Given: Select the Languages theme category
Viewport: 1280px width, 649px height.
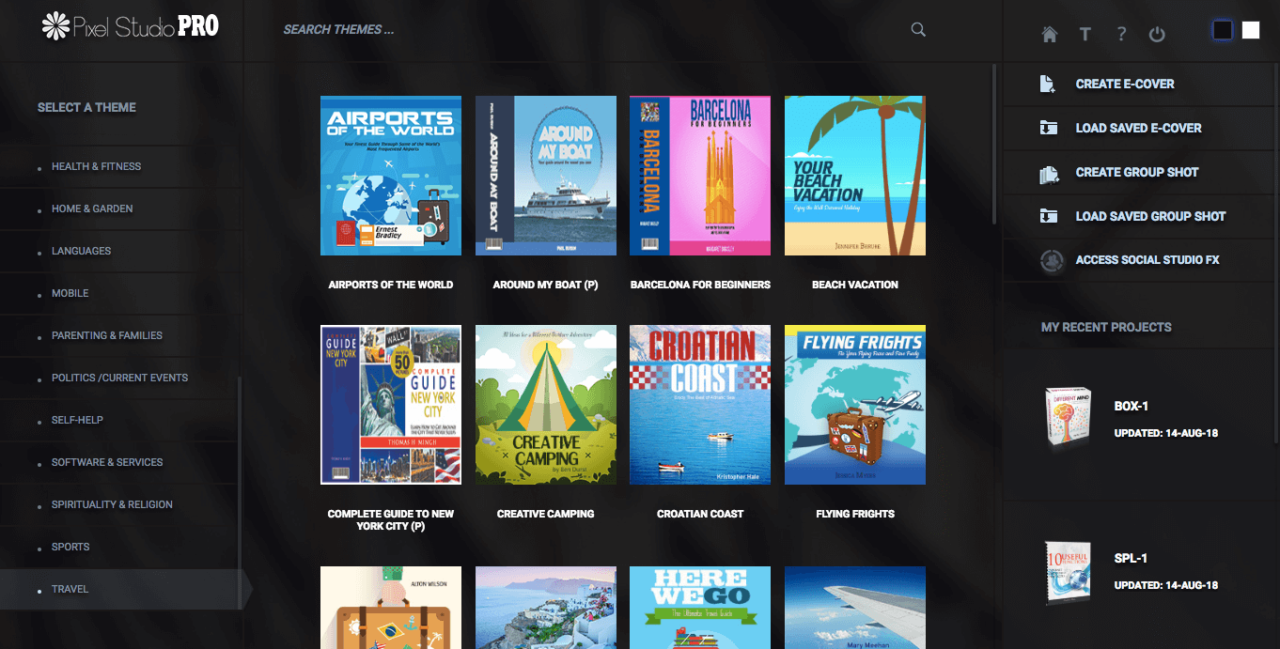Looking at the screenshot, I should 81,251.
